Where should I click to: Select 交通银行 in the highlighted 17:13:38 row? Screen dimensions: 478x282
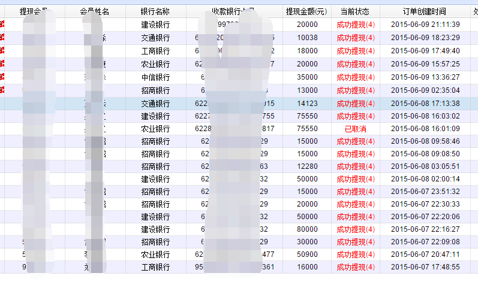[x=155, y=104]
